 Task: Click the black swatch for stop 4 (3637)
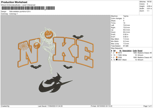[117, 60]
